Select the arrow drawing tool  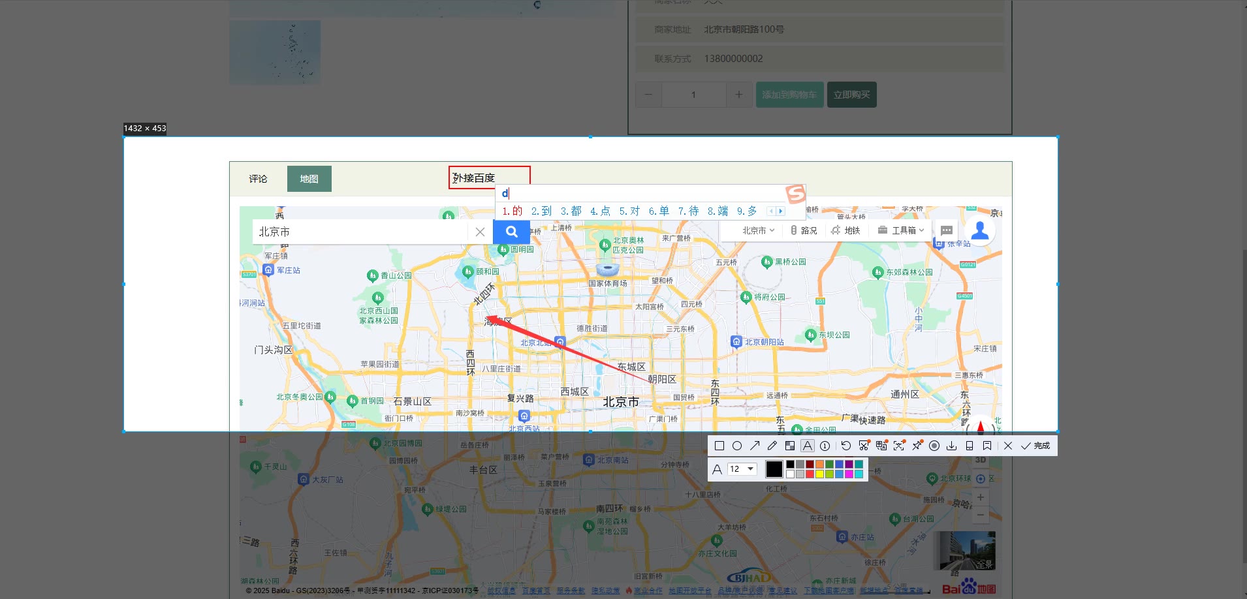click(754, 446)
